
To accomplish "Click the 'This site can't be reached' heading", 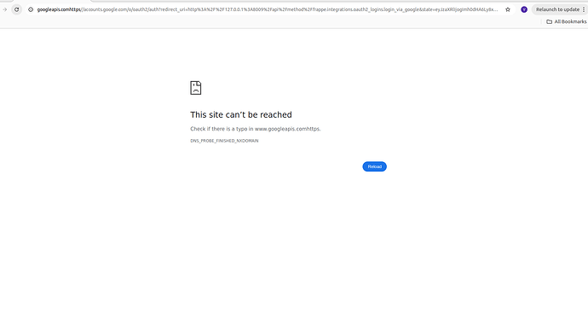I will click(241, 114).
